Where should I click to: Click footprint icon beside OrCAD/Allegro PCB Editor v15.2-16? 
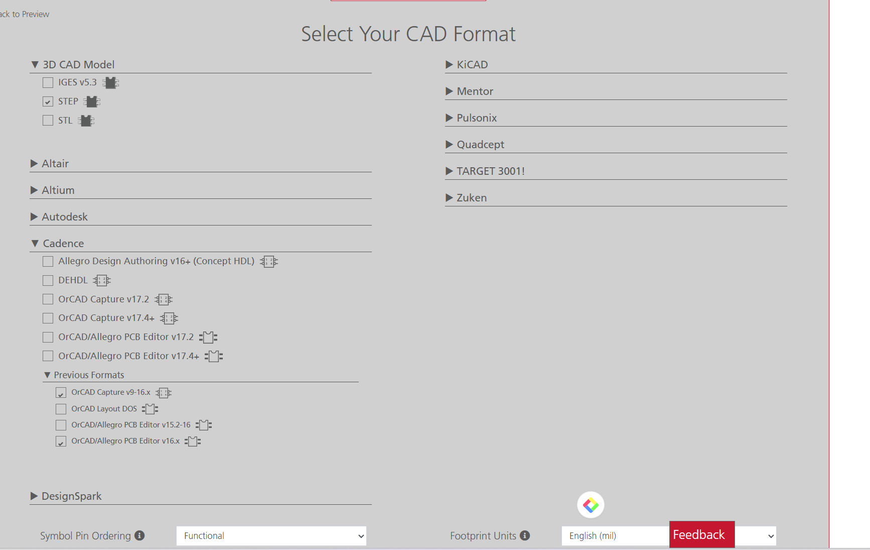204,425
